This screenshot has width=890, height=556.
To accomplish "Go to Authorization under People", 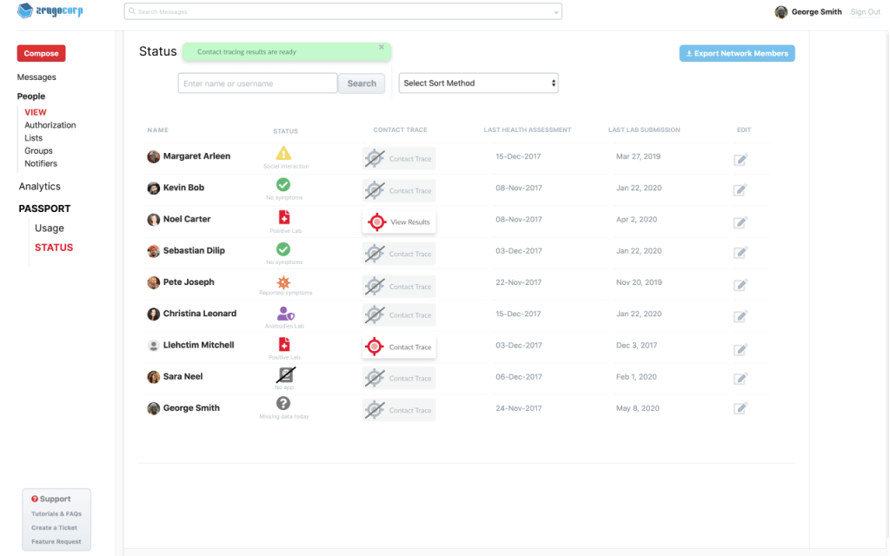I will click(x=50, y=125).
